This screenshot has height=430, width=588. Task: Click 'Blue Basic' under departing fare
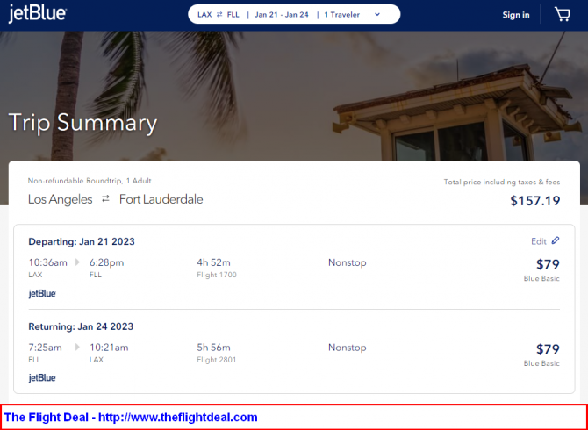coord(541,278)
